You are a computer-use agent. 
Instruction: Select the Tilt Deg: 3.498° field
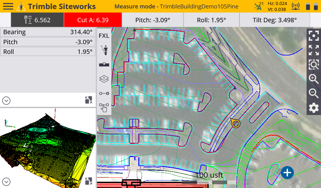(x=275, y=20)
